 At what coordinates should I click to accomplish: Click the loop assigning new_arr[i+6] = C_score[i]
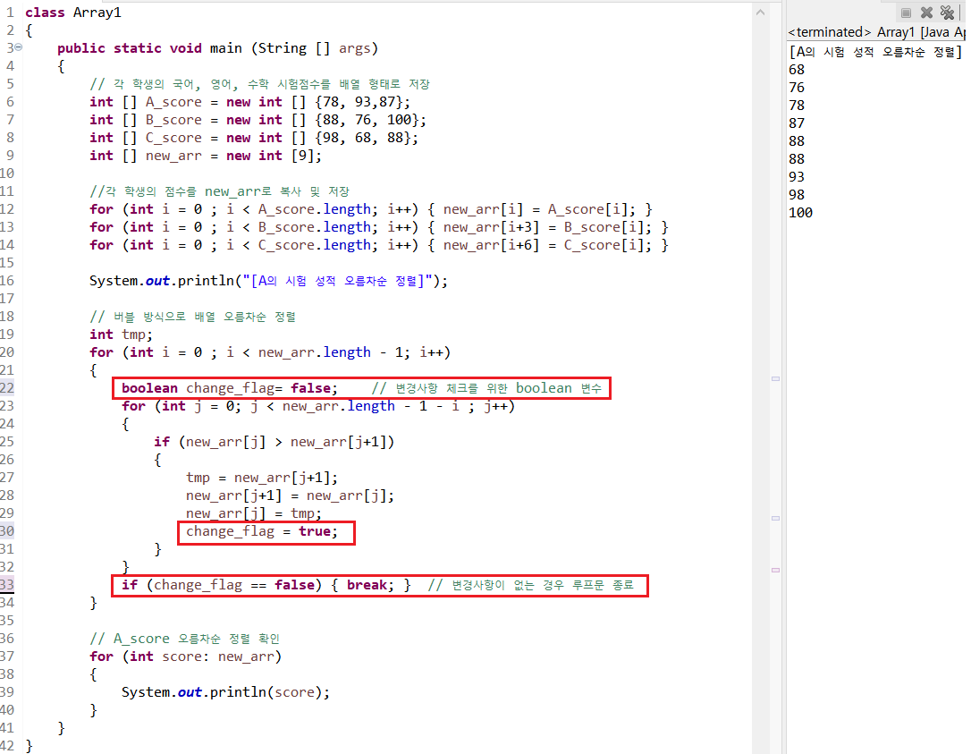[x=379, y=245]
